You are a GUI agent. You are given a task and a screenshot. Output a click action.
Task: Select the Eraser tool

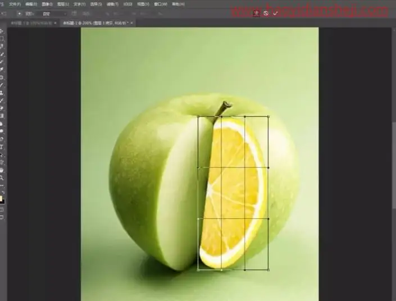2,108
